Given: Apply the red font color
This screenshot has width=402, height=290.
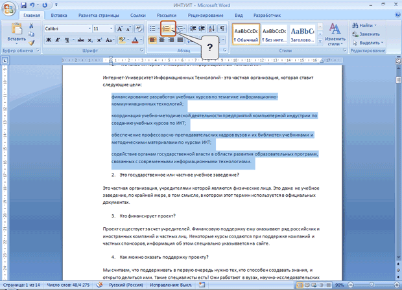Looking at the screenshot, I should (x=135, y=40).
